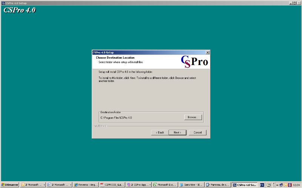
Task: Minimize the outer CSPro 4.0 Setup window
Action: pyautogui.click(x=291, y=3)
